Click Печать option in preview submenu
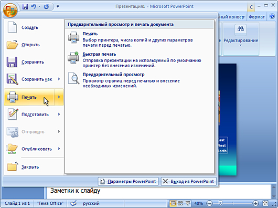 [x=139, y=39]
